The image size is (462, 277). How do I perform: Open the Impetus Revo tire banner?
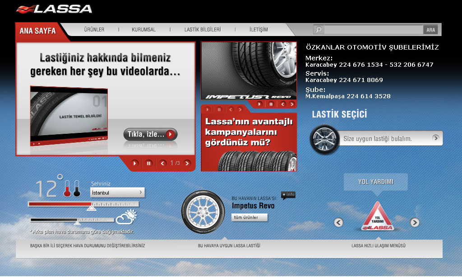pos(249,71)
